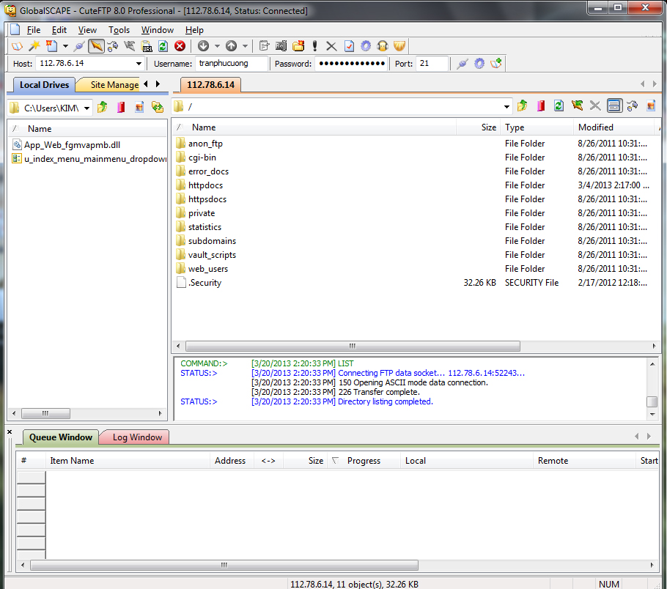Close the bottom queue pane with X
Screen dimensions: 667x589
coord(10,432)
